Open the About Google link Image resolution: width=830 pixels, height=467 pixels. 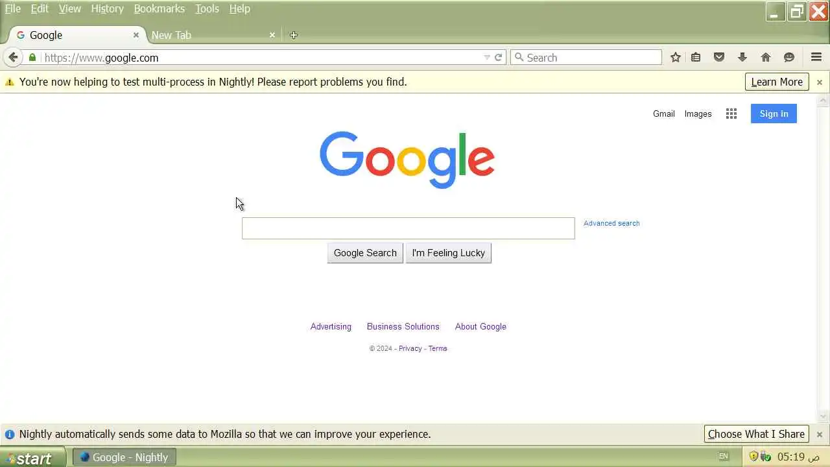coord(480,326)
